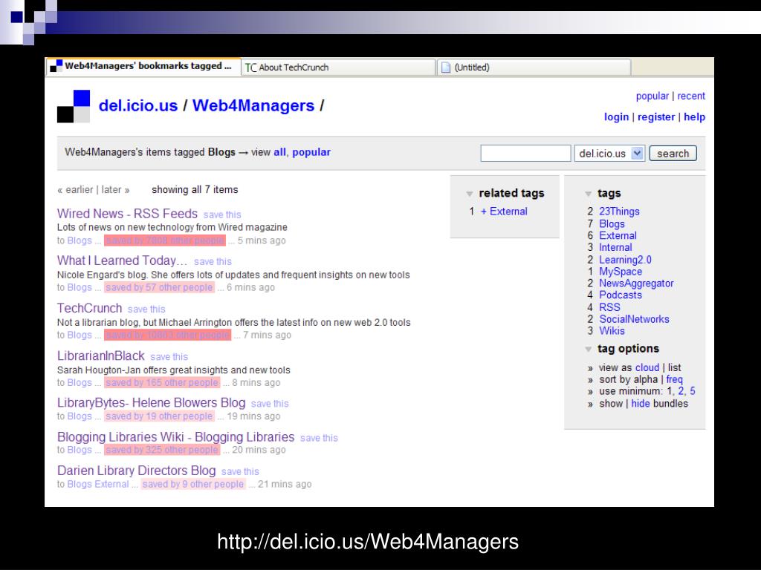Save this for Wired News bookmark
Image resolution: width=761 pixels, height=570 pixels.
point(222,214)
